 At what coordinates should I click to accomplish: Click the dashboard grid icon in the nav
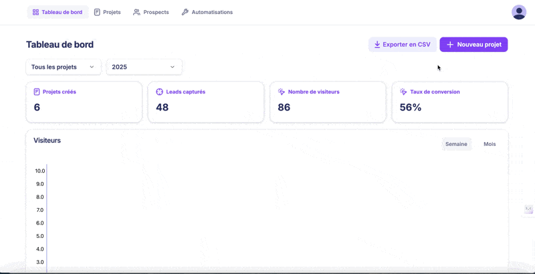click(35, 12)
